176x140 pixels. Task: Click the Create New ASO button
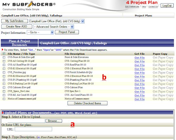(x=17, y=26)
